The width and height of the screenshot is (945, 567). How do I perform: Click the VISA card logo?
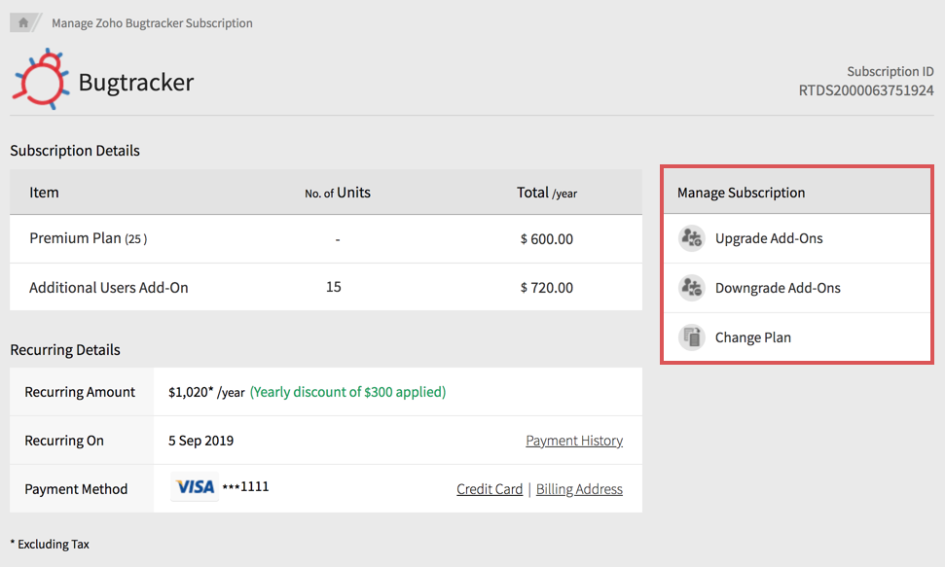(195, 487)
